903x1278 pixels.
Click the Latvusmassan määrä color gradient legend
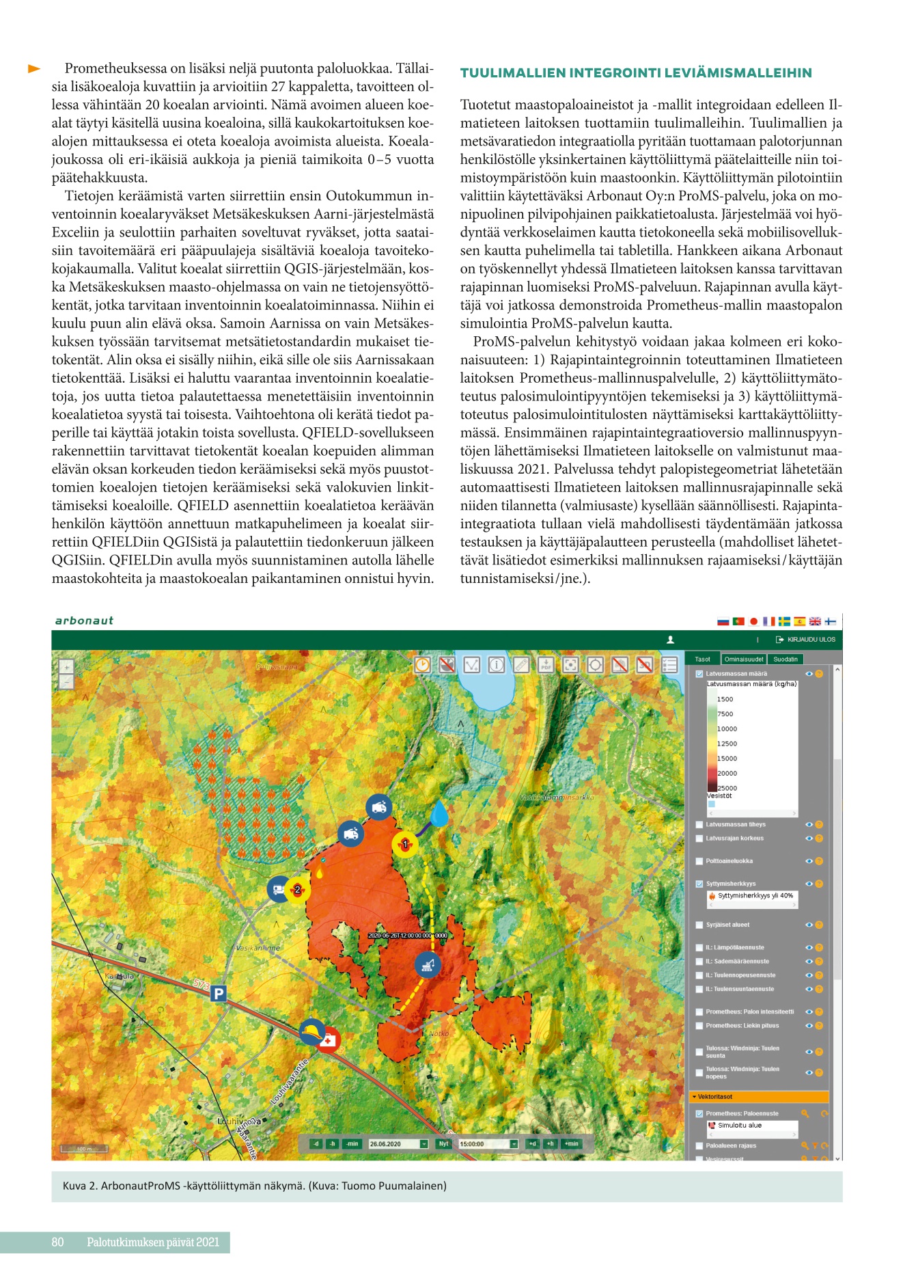tap(712, 741)
